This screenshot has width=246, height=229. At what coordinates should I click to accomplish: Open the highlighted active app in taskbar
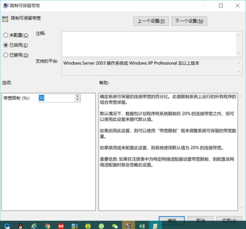(x=129, y=225)
